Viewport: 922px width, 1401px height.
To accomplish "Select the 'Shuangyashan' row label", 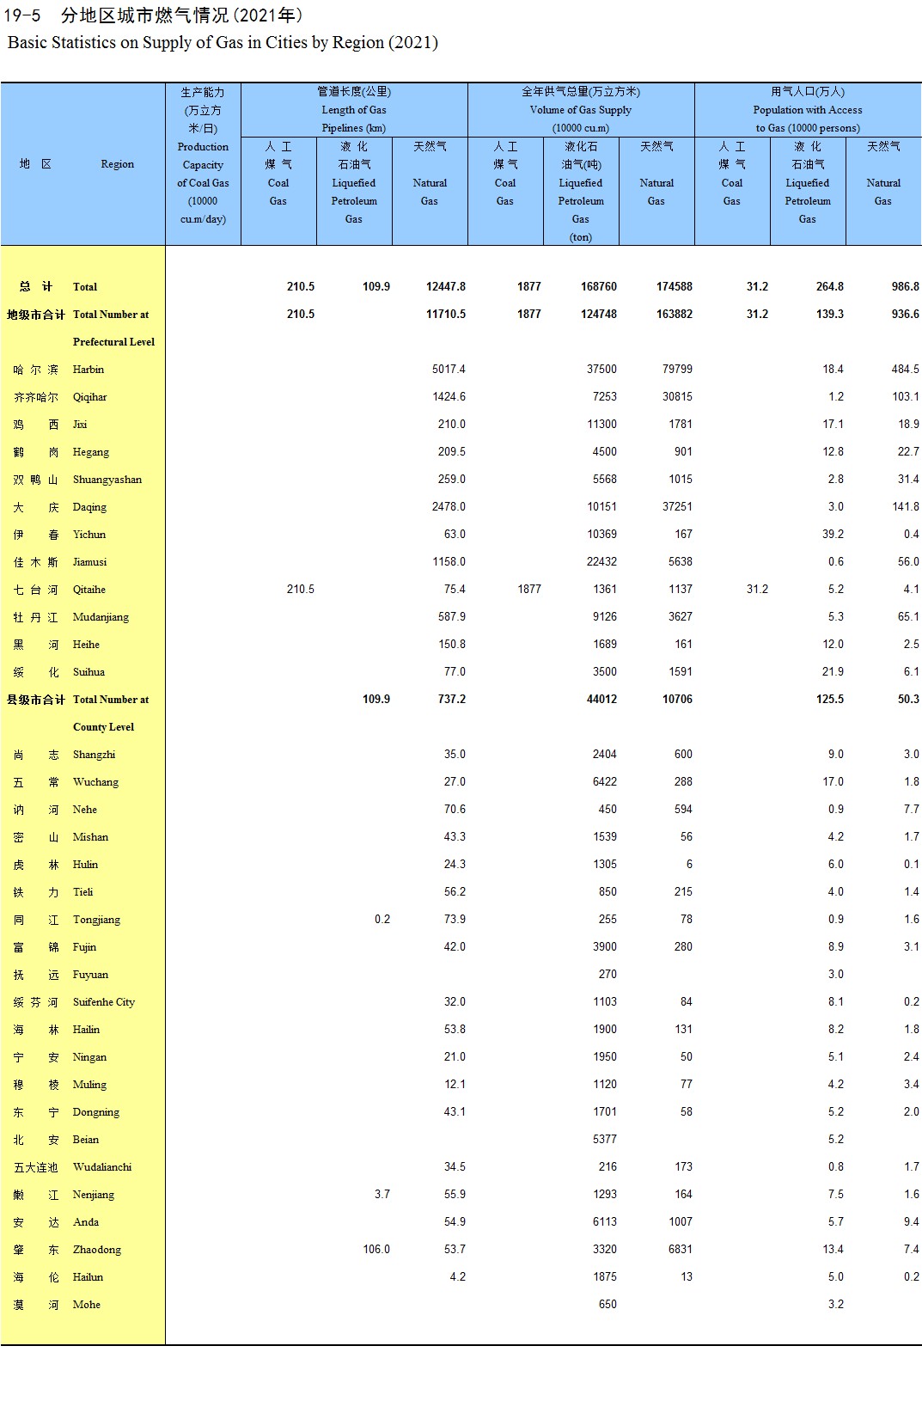I will pos(107,480).
